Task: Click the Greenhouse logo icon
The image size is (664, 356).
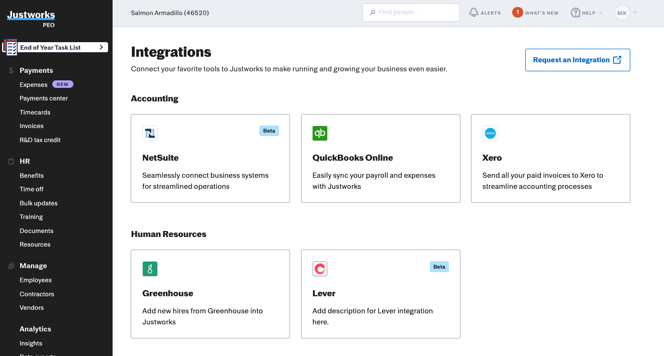Action: click(x=150, y=269)
